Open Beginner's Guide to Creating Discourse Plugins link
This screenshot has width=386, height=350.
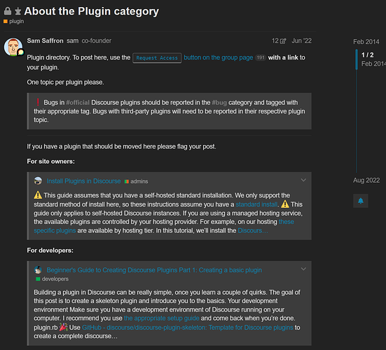click(x=154, y=270)
